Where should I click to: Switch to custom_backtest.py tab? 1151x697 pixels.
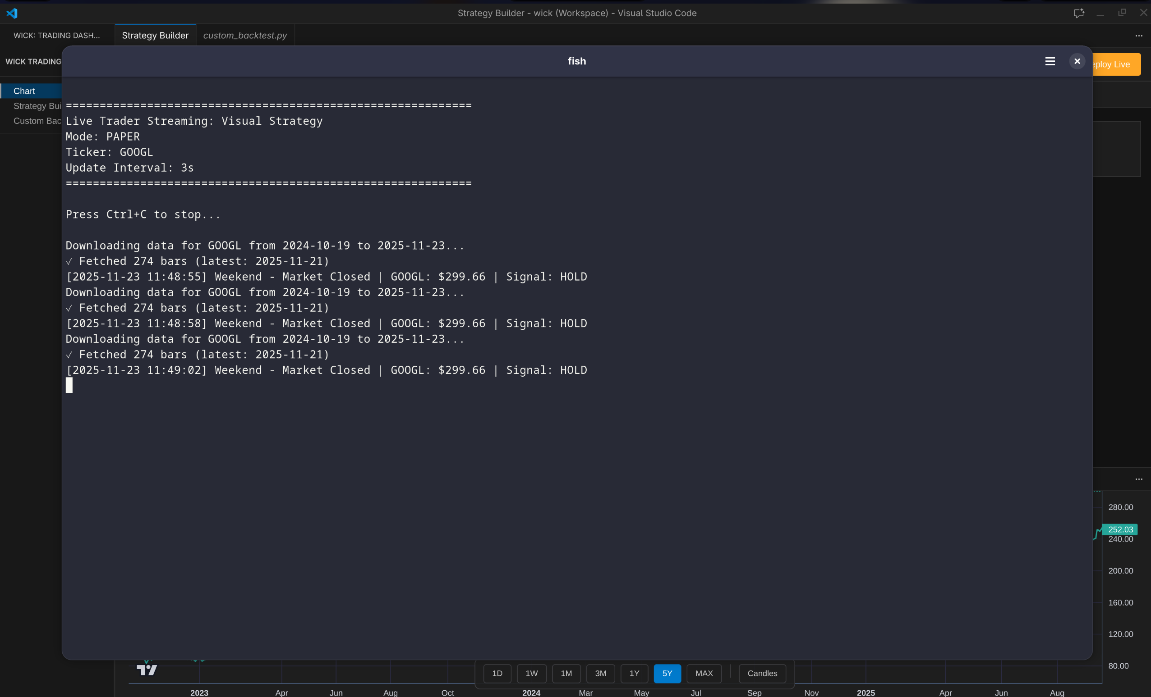[245, 36]
